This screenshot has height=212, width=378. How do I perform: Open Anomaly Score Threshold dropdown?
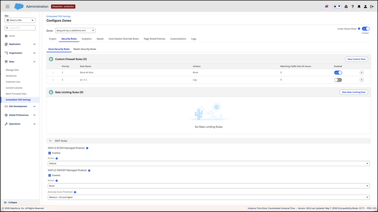(x=208, y=197)
